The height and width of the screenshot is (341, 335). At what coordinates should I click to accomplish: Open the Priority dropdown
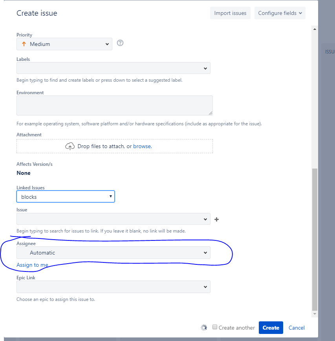(x=64, y=44)
